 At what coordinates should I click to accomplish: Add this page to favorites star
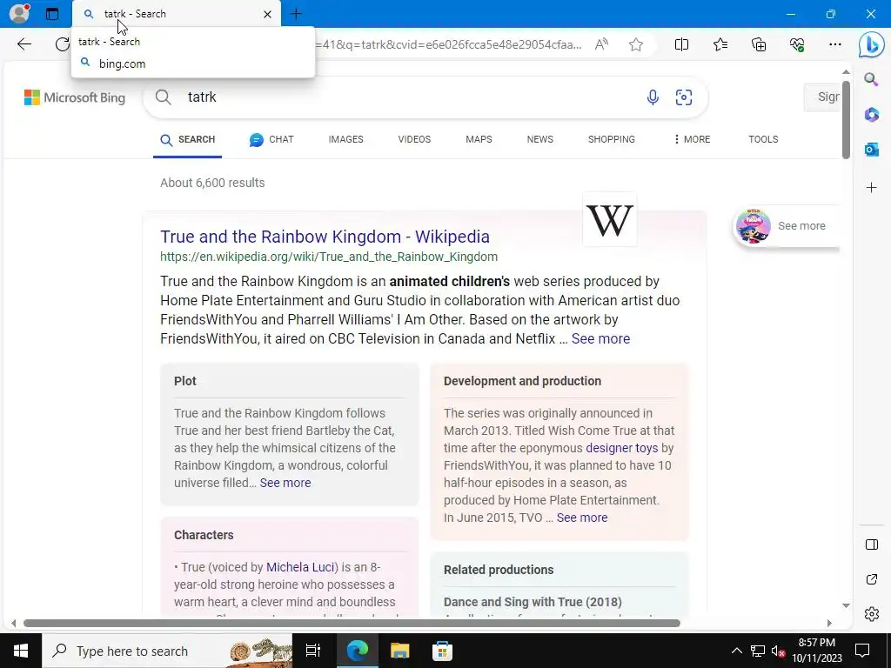(636, 44)
